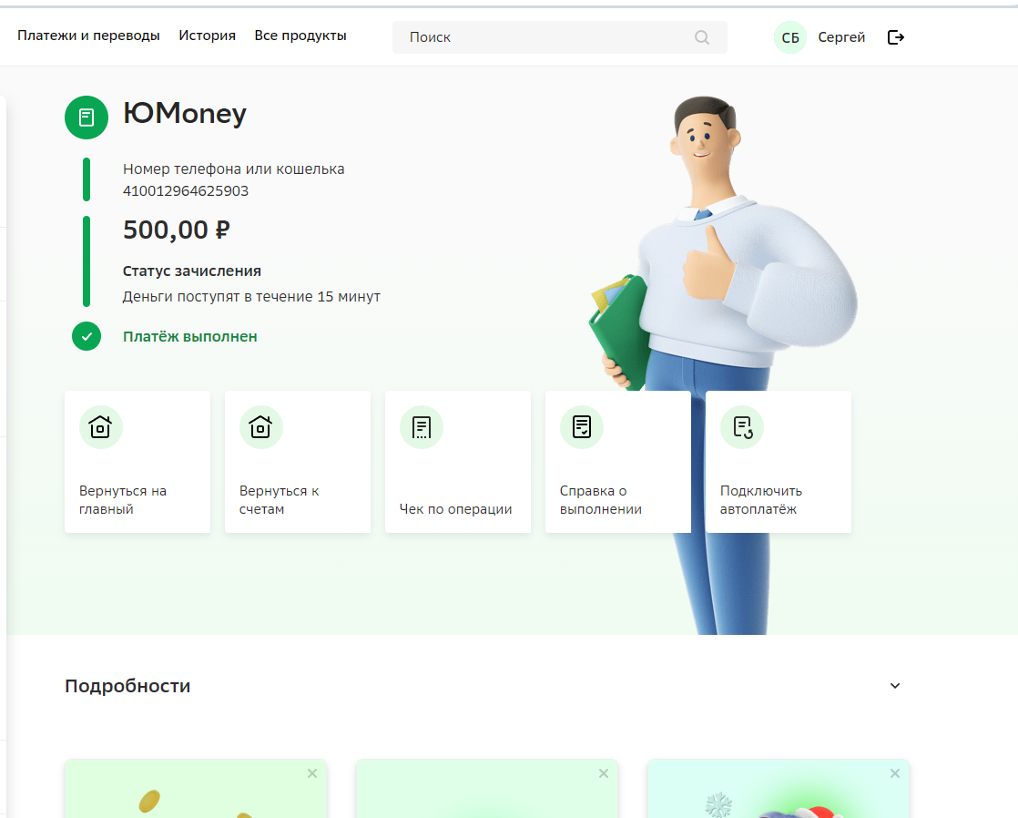
Task: Click the Поиск search field
Action: pos(559,37)
